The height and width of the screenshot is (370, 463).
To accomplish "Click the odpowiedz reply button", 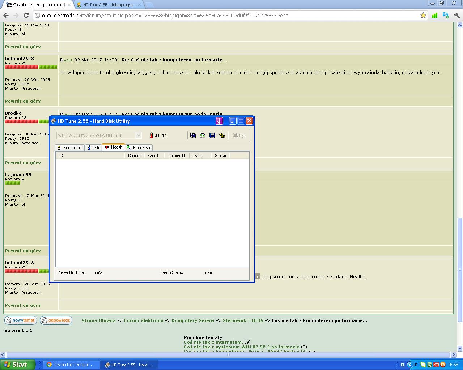I will click(56, 320).
